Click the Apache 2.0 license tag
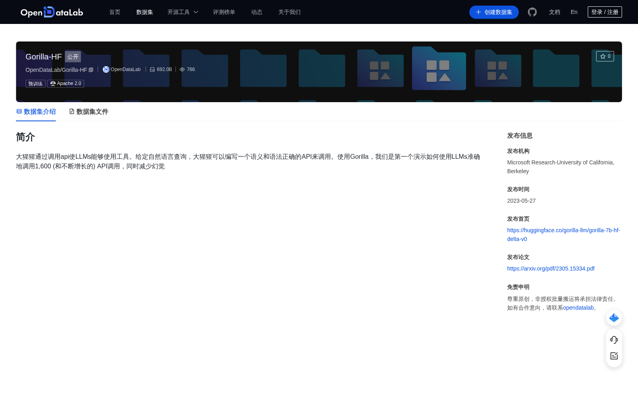This screenshot has width=638, height=399. click(x=66, y=83)
